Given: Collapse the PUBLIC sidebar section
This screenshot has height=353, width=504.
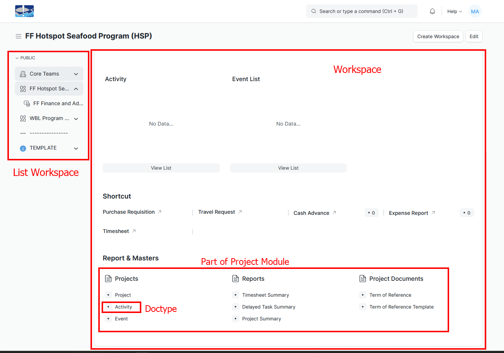Looking at the screenshot, I should [17, 58].
